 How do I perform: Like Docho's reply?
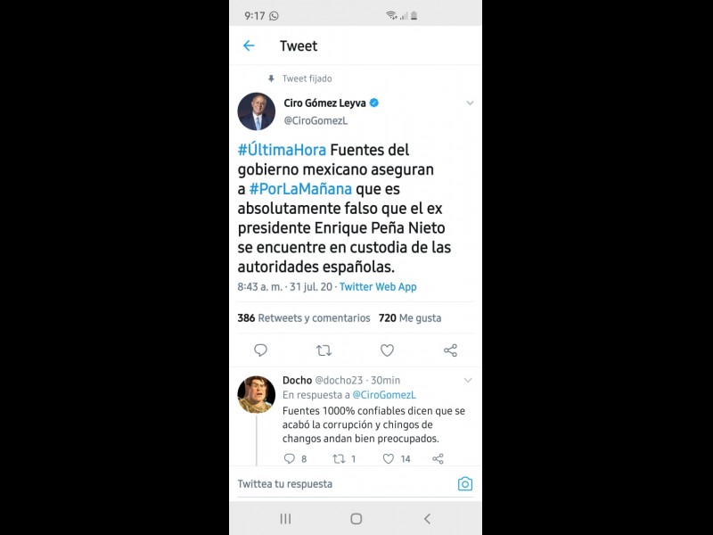(388, 458)
